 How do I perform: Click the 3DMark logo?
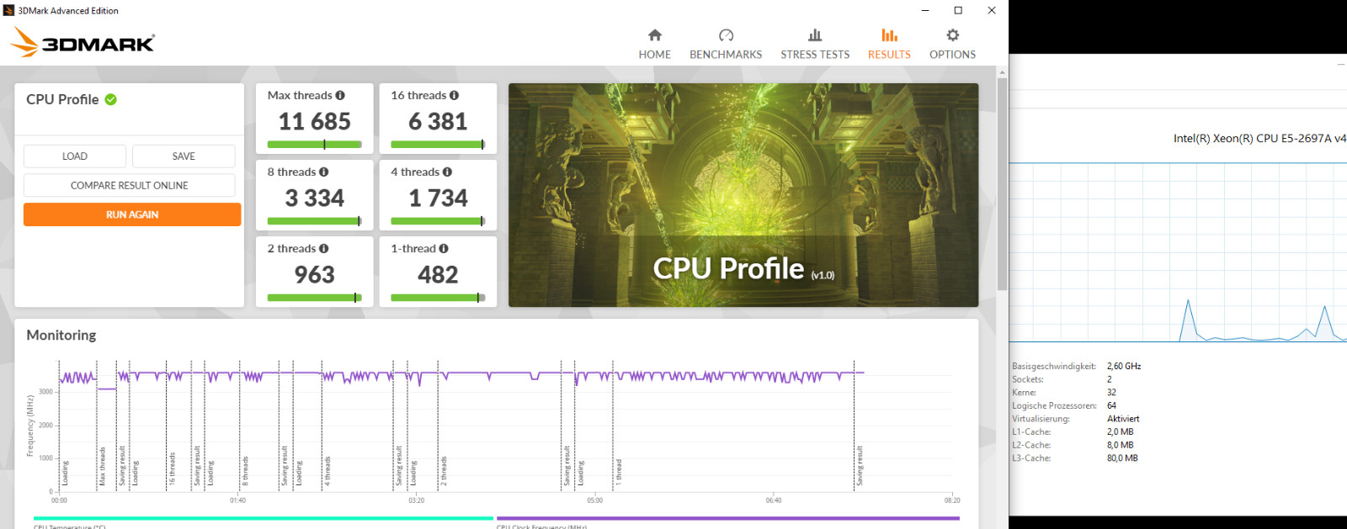pyautogui.click(x=83, y=42)
